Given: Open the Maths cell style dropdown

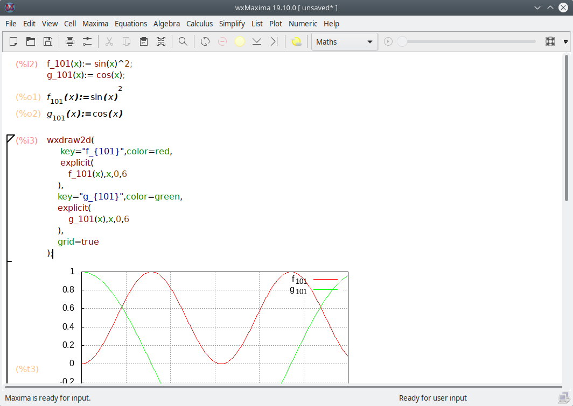Looking at the screenshot, I should pos(345,42).
